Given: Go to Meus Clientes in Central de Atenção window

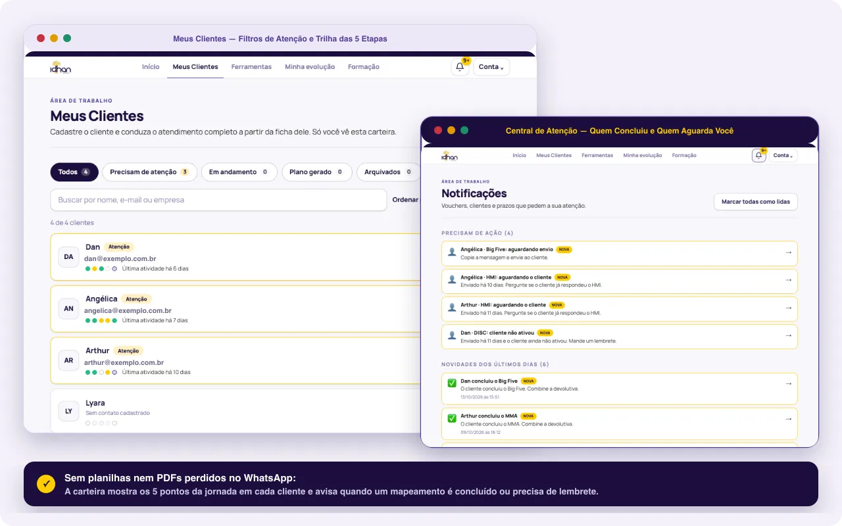Looking at the screenshot, I should pos(554,156).
